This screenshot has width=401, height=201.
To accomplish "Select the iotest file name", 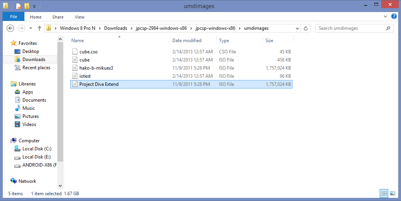I will tap(85, 76).
